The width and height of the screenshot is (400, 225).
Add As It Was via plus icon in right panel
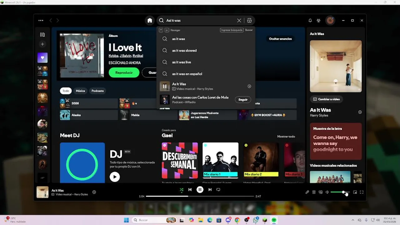click(360, 112)
